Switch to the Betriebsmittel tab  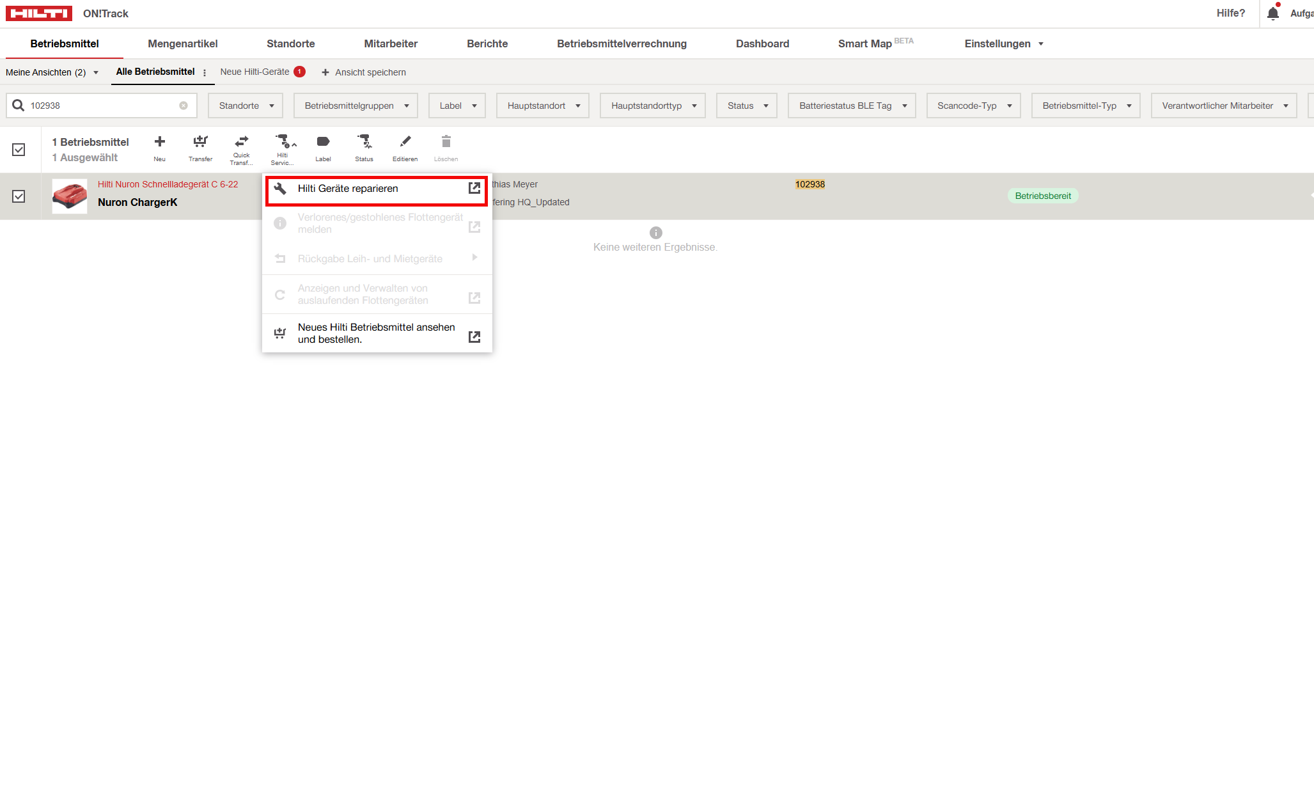click(65, 43)
